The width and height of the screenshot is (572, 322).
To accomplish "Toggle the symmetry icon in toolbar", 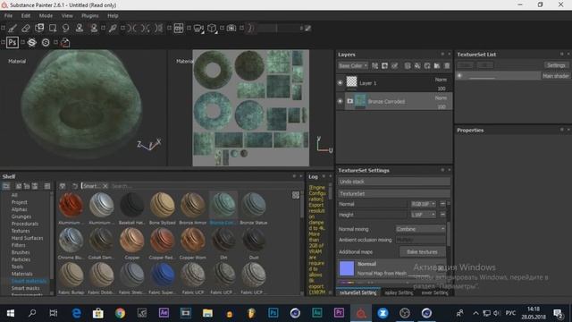I will click(132, 28).
